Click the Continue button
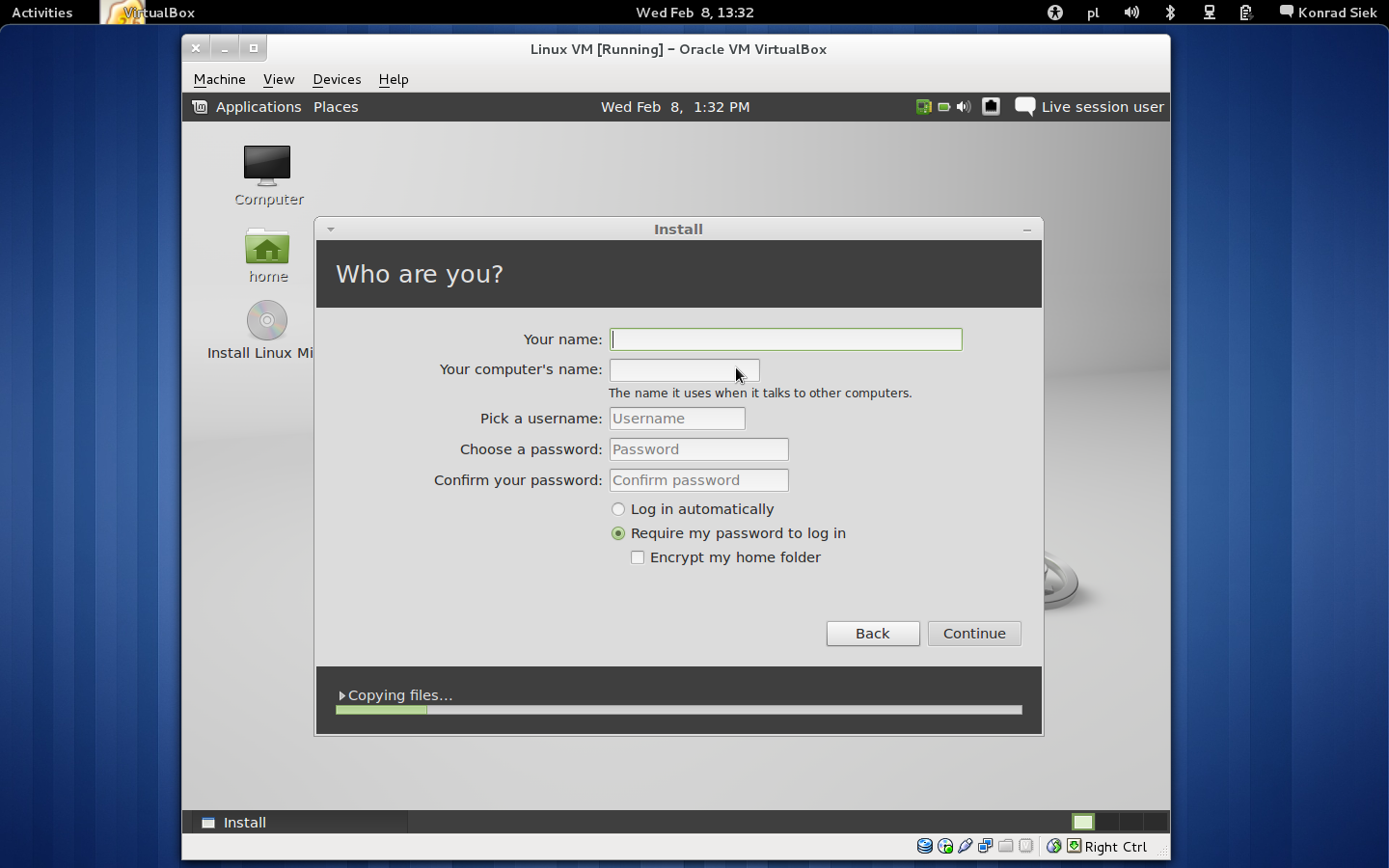1389x868 pixels. coord(974,634)
